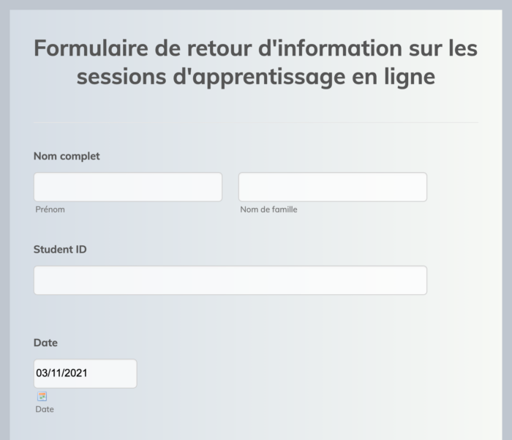Click the small 'Date' sublabel under calendar icon
The height and width of the screenshot is (440, 512).
point(45,409)
